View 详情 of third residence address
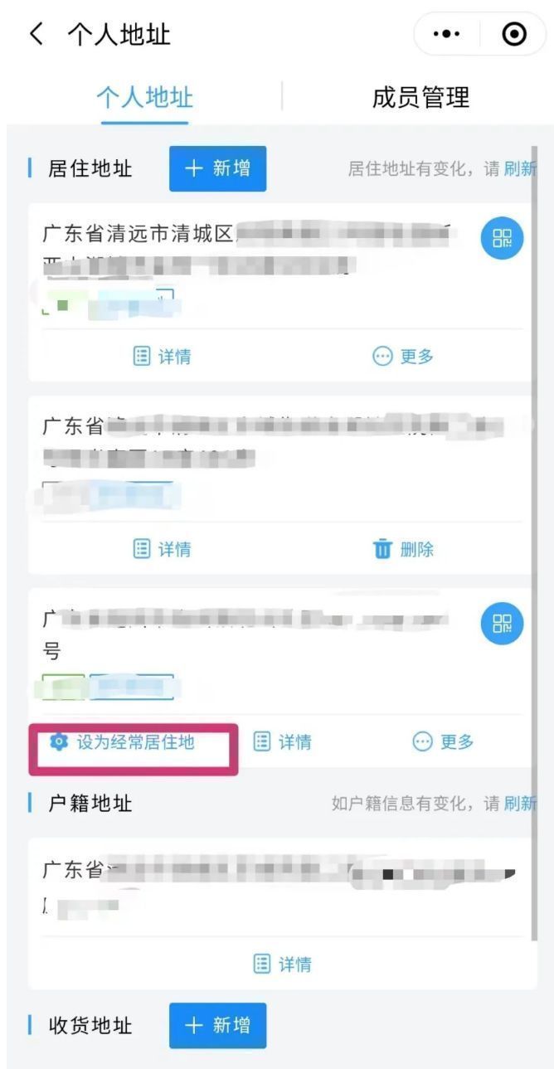554x1069 pixels. (x=283, y=742)
